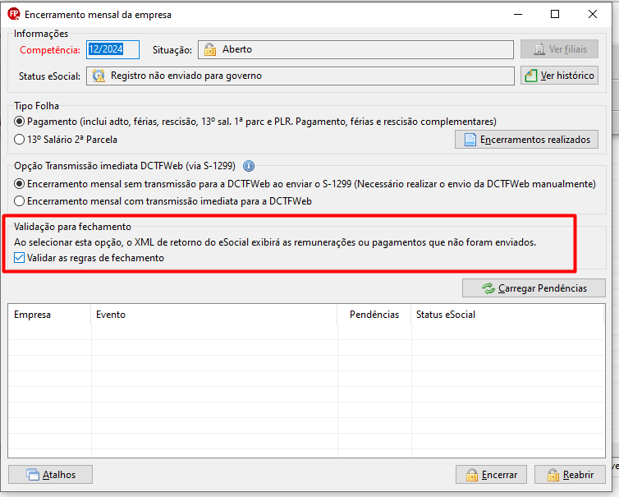Edit the Competência field 12/2024

[x=113, y=50]
